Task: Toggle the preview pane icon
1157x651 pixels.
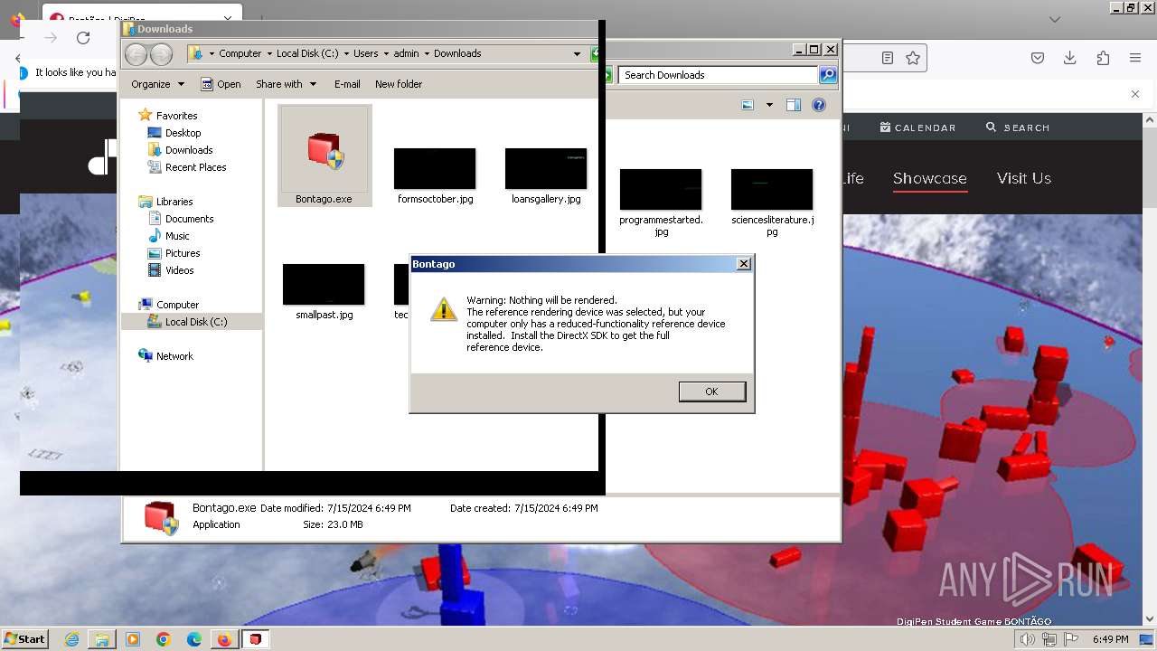Action: 794,105
